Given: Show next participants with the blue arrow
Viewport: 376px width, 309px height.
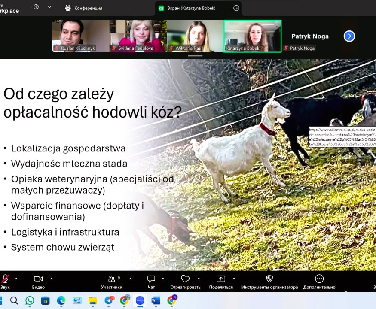Looking at the screenshot, I should click(x=349, y=36).
